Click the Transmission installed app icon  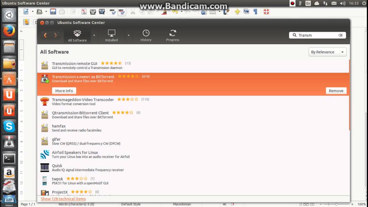(x=45, y=79)
